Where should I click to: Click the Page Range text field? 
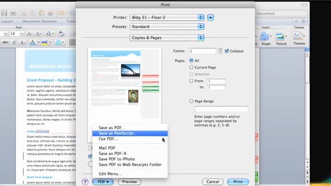click(x=221, y=109)
